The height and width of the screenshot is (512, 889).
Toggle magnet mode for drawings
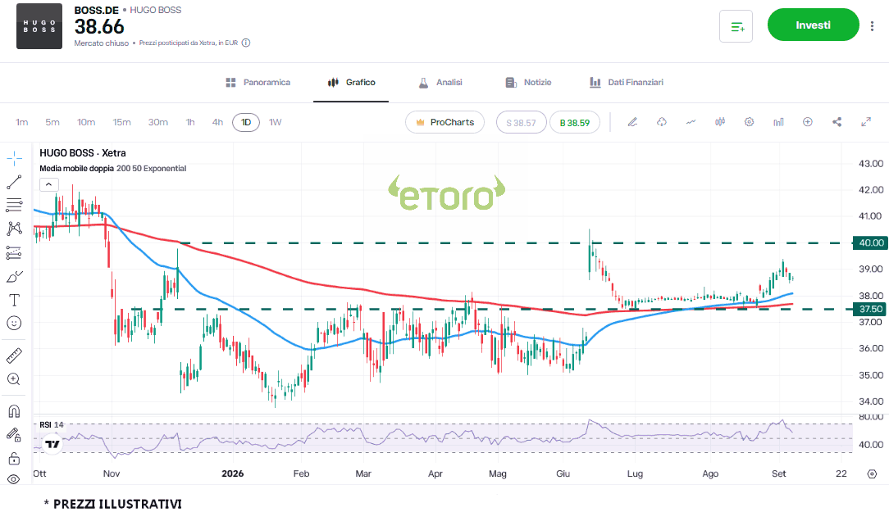[14, 411]
